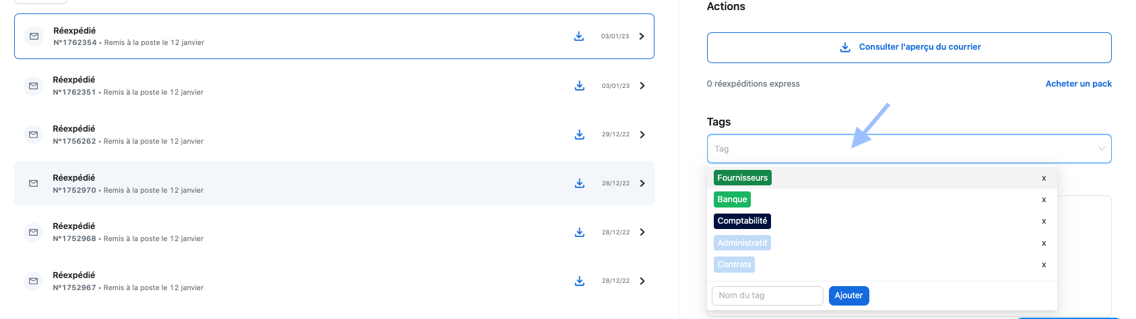Open the Acheter un pack link

1078,84
